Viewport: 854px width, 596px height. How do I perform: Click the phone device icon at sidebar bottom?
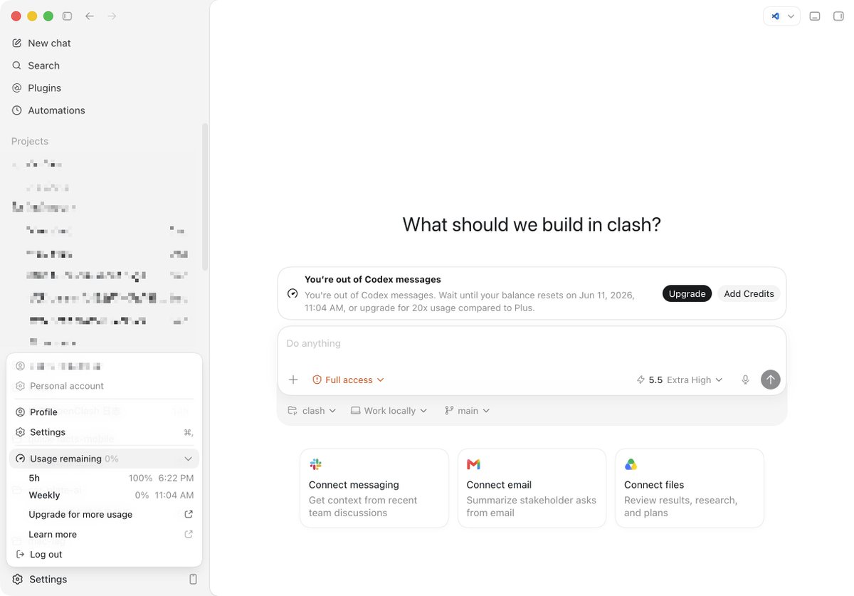point(193,580)
